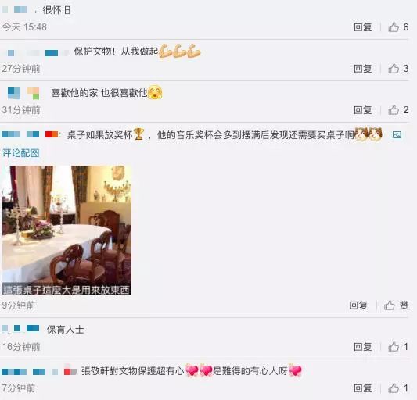Screen dimensions: 417x400
Task: Reply to the '很怀旧' comment
Action: click(362, 27)
